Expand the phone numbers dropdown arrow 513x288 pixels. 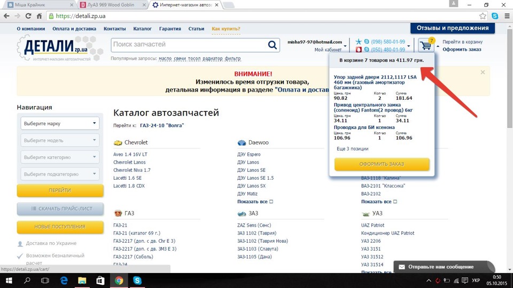coord(408,46)
